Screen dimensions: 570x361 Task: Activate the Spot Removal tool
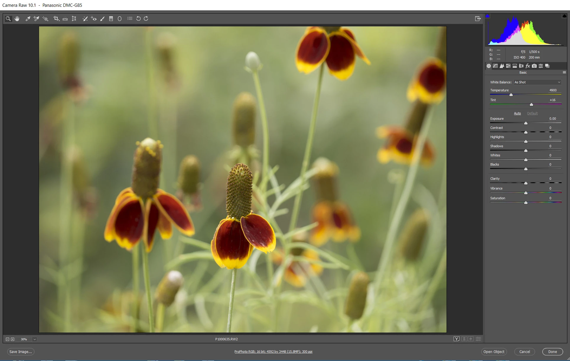(85, 19)
